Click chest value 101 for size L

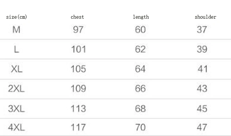coord(79,49)
